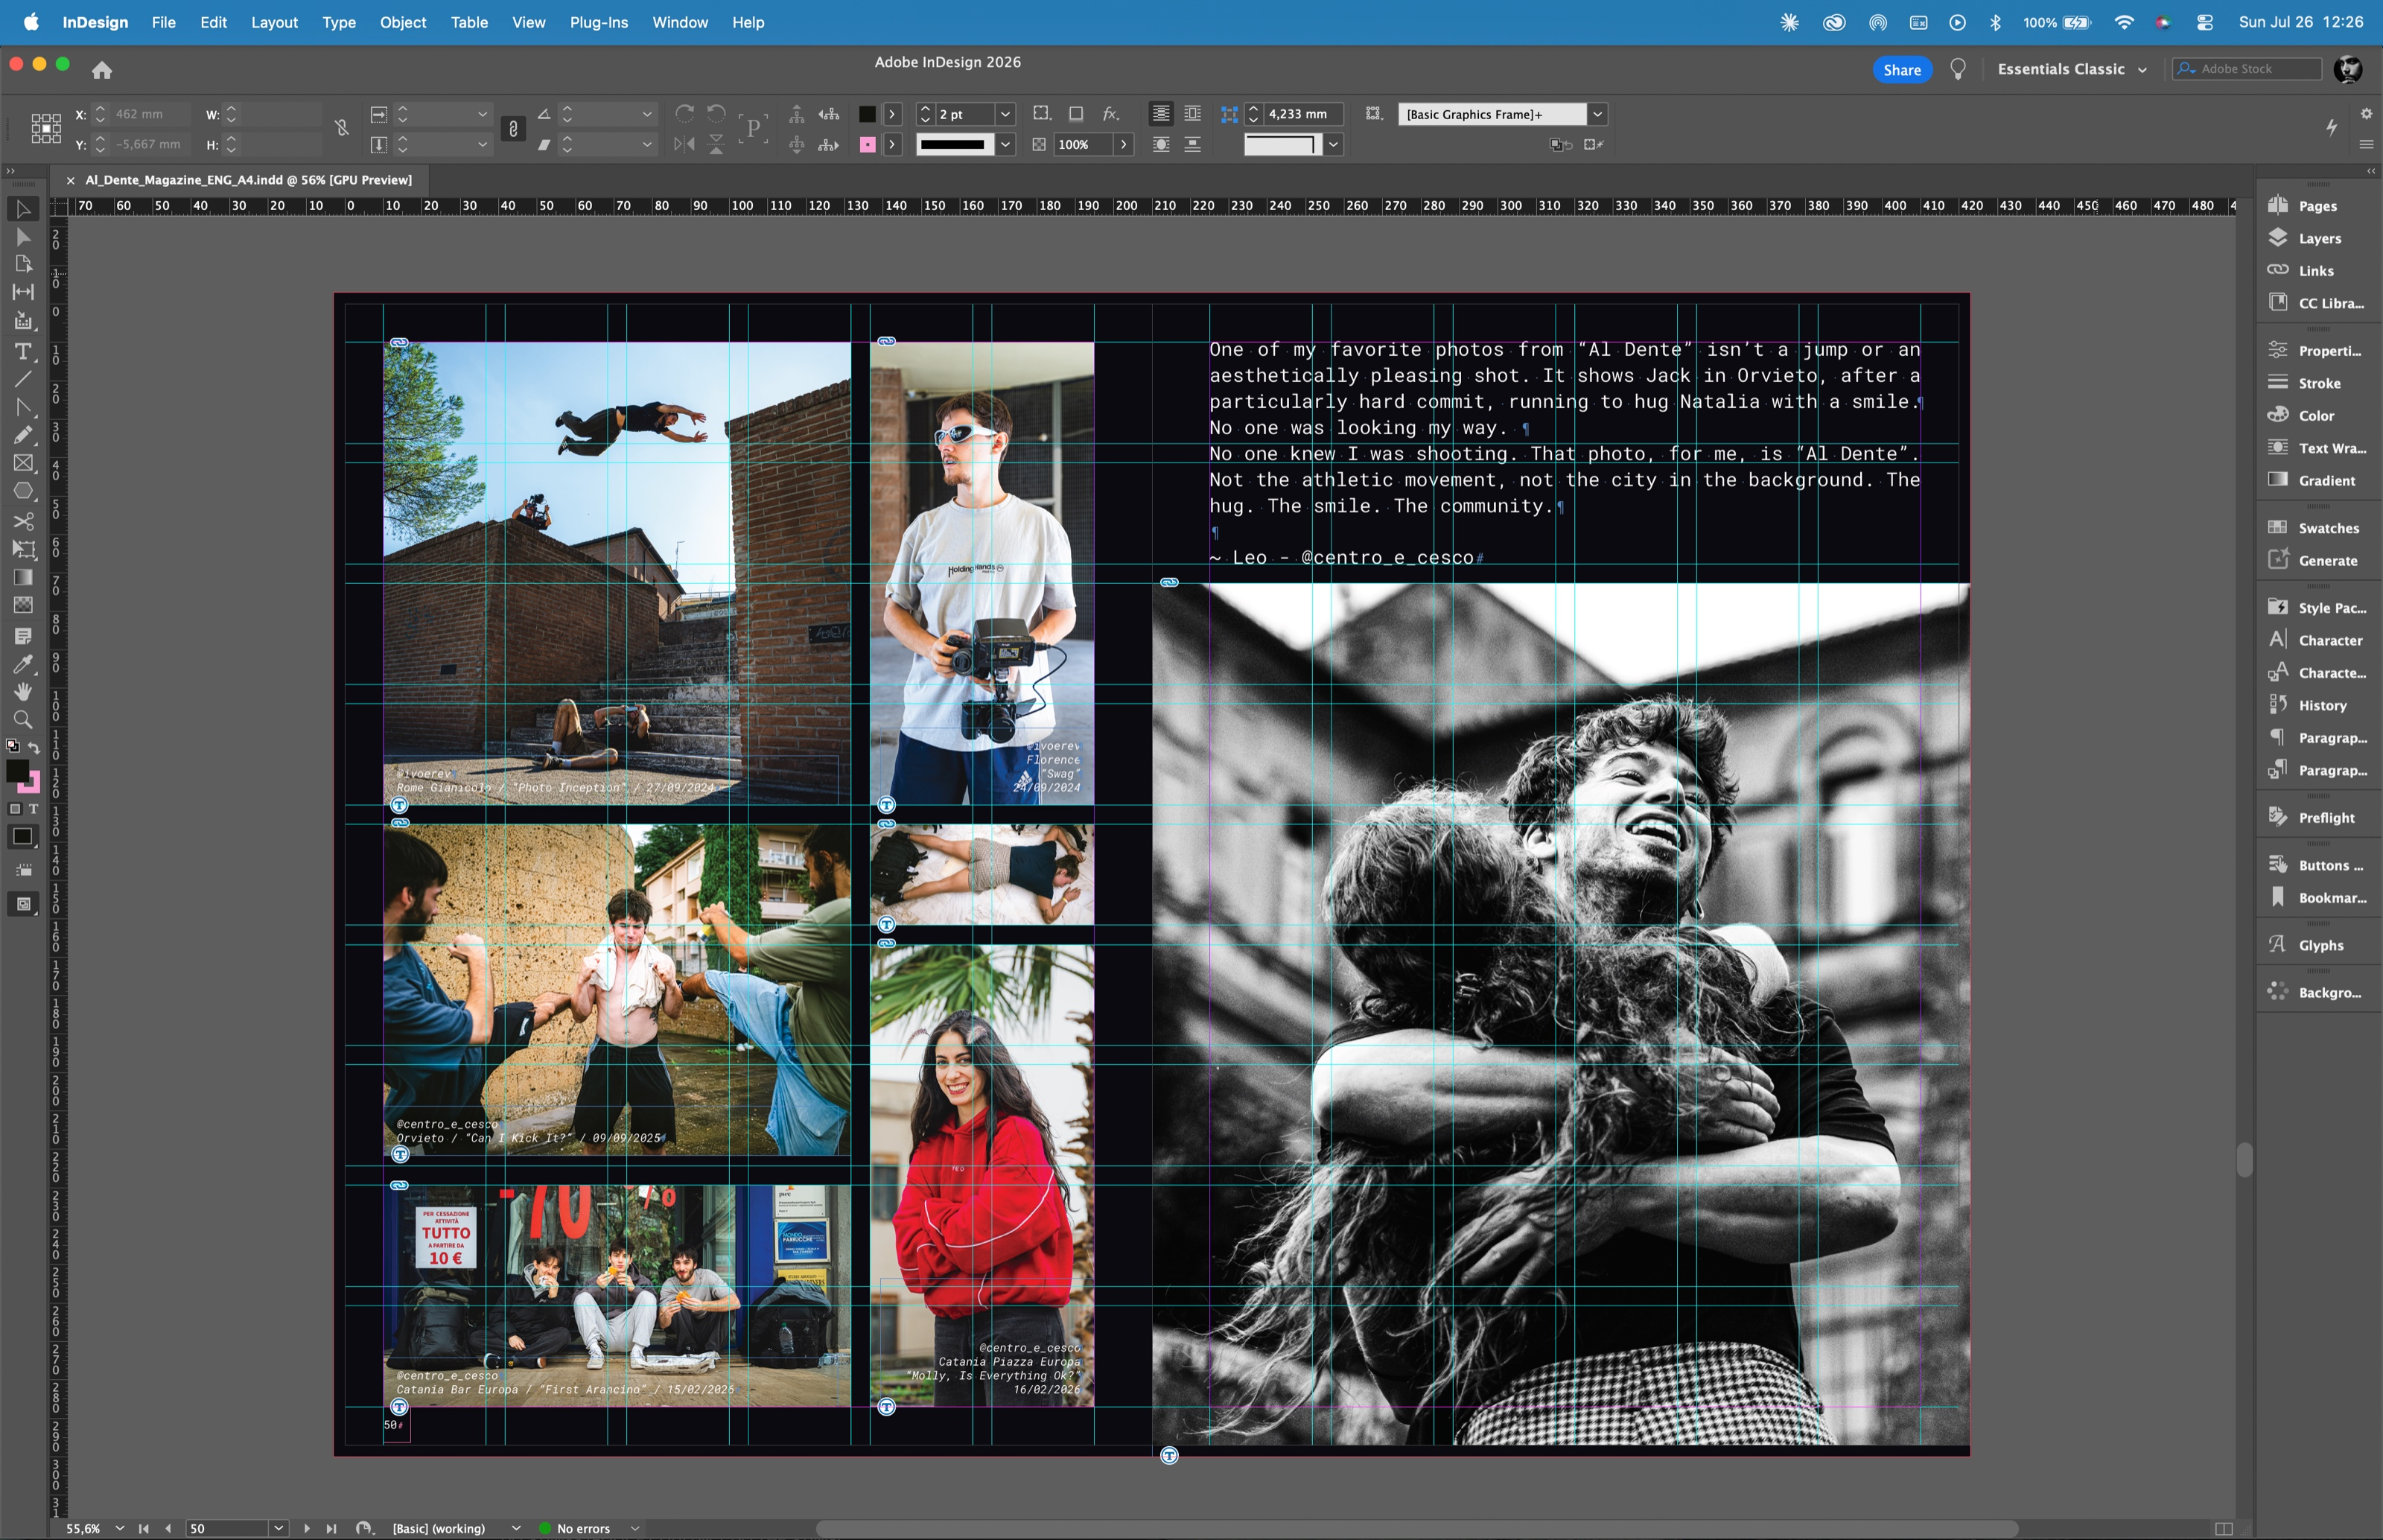
Task: Open the File menu
Action: tap(163, 22)
